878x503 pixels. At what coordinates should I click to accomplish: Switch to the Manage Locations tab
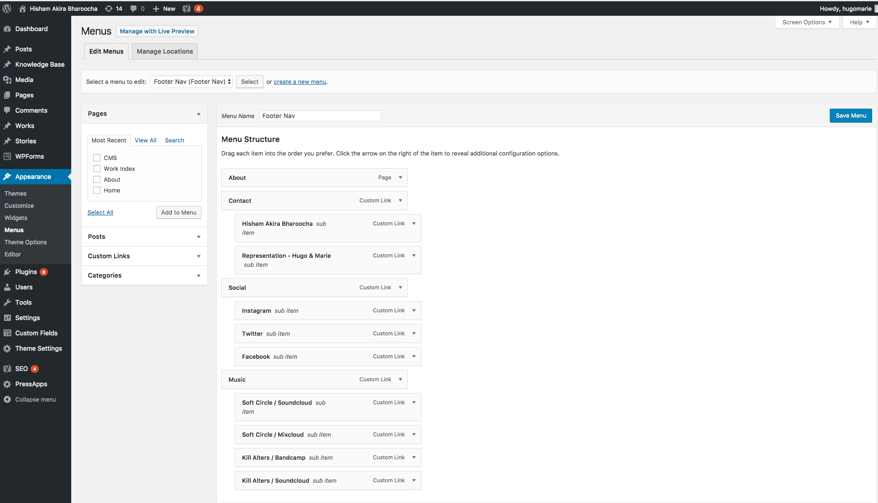(x=165, y=51)
